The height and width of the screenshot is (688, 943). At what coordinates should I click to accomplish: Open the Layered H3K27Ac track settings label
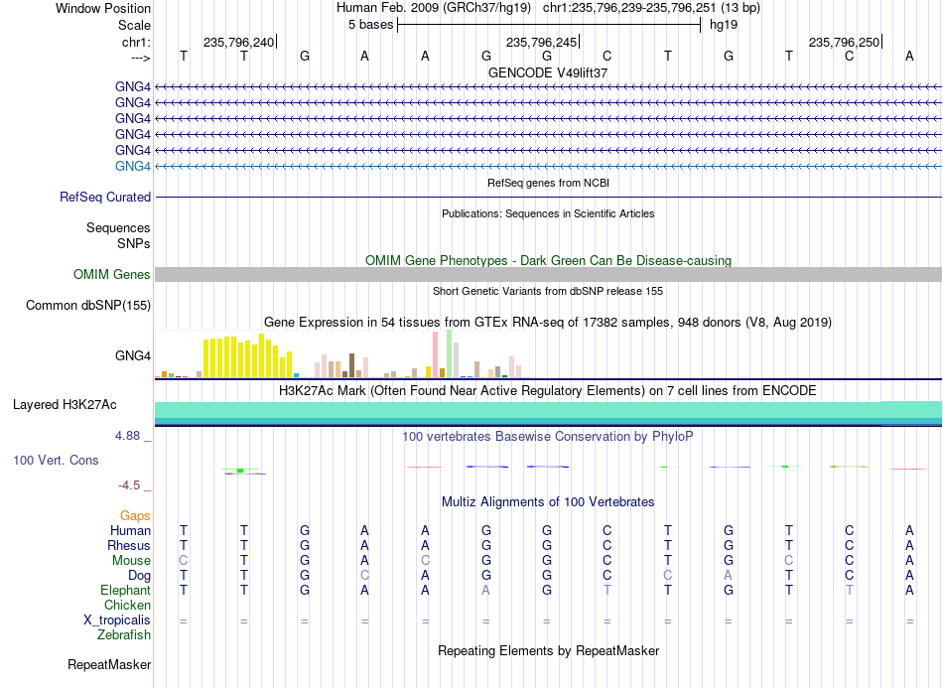[x=65, y=405]
